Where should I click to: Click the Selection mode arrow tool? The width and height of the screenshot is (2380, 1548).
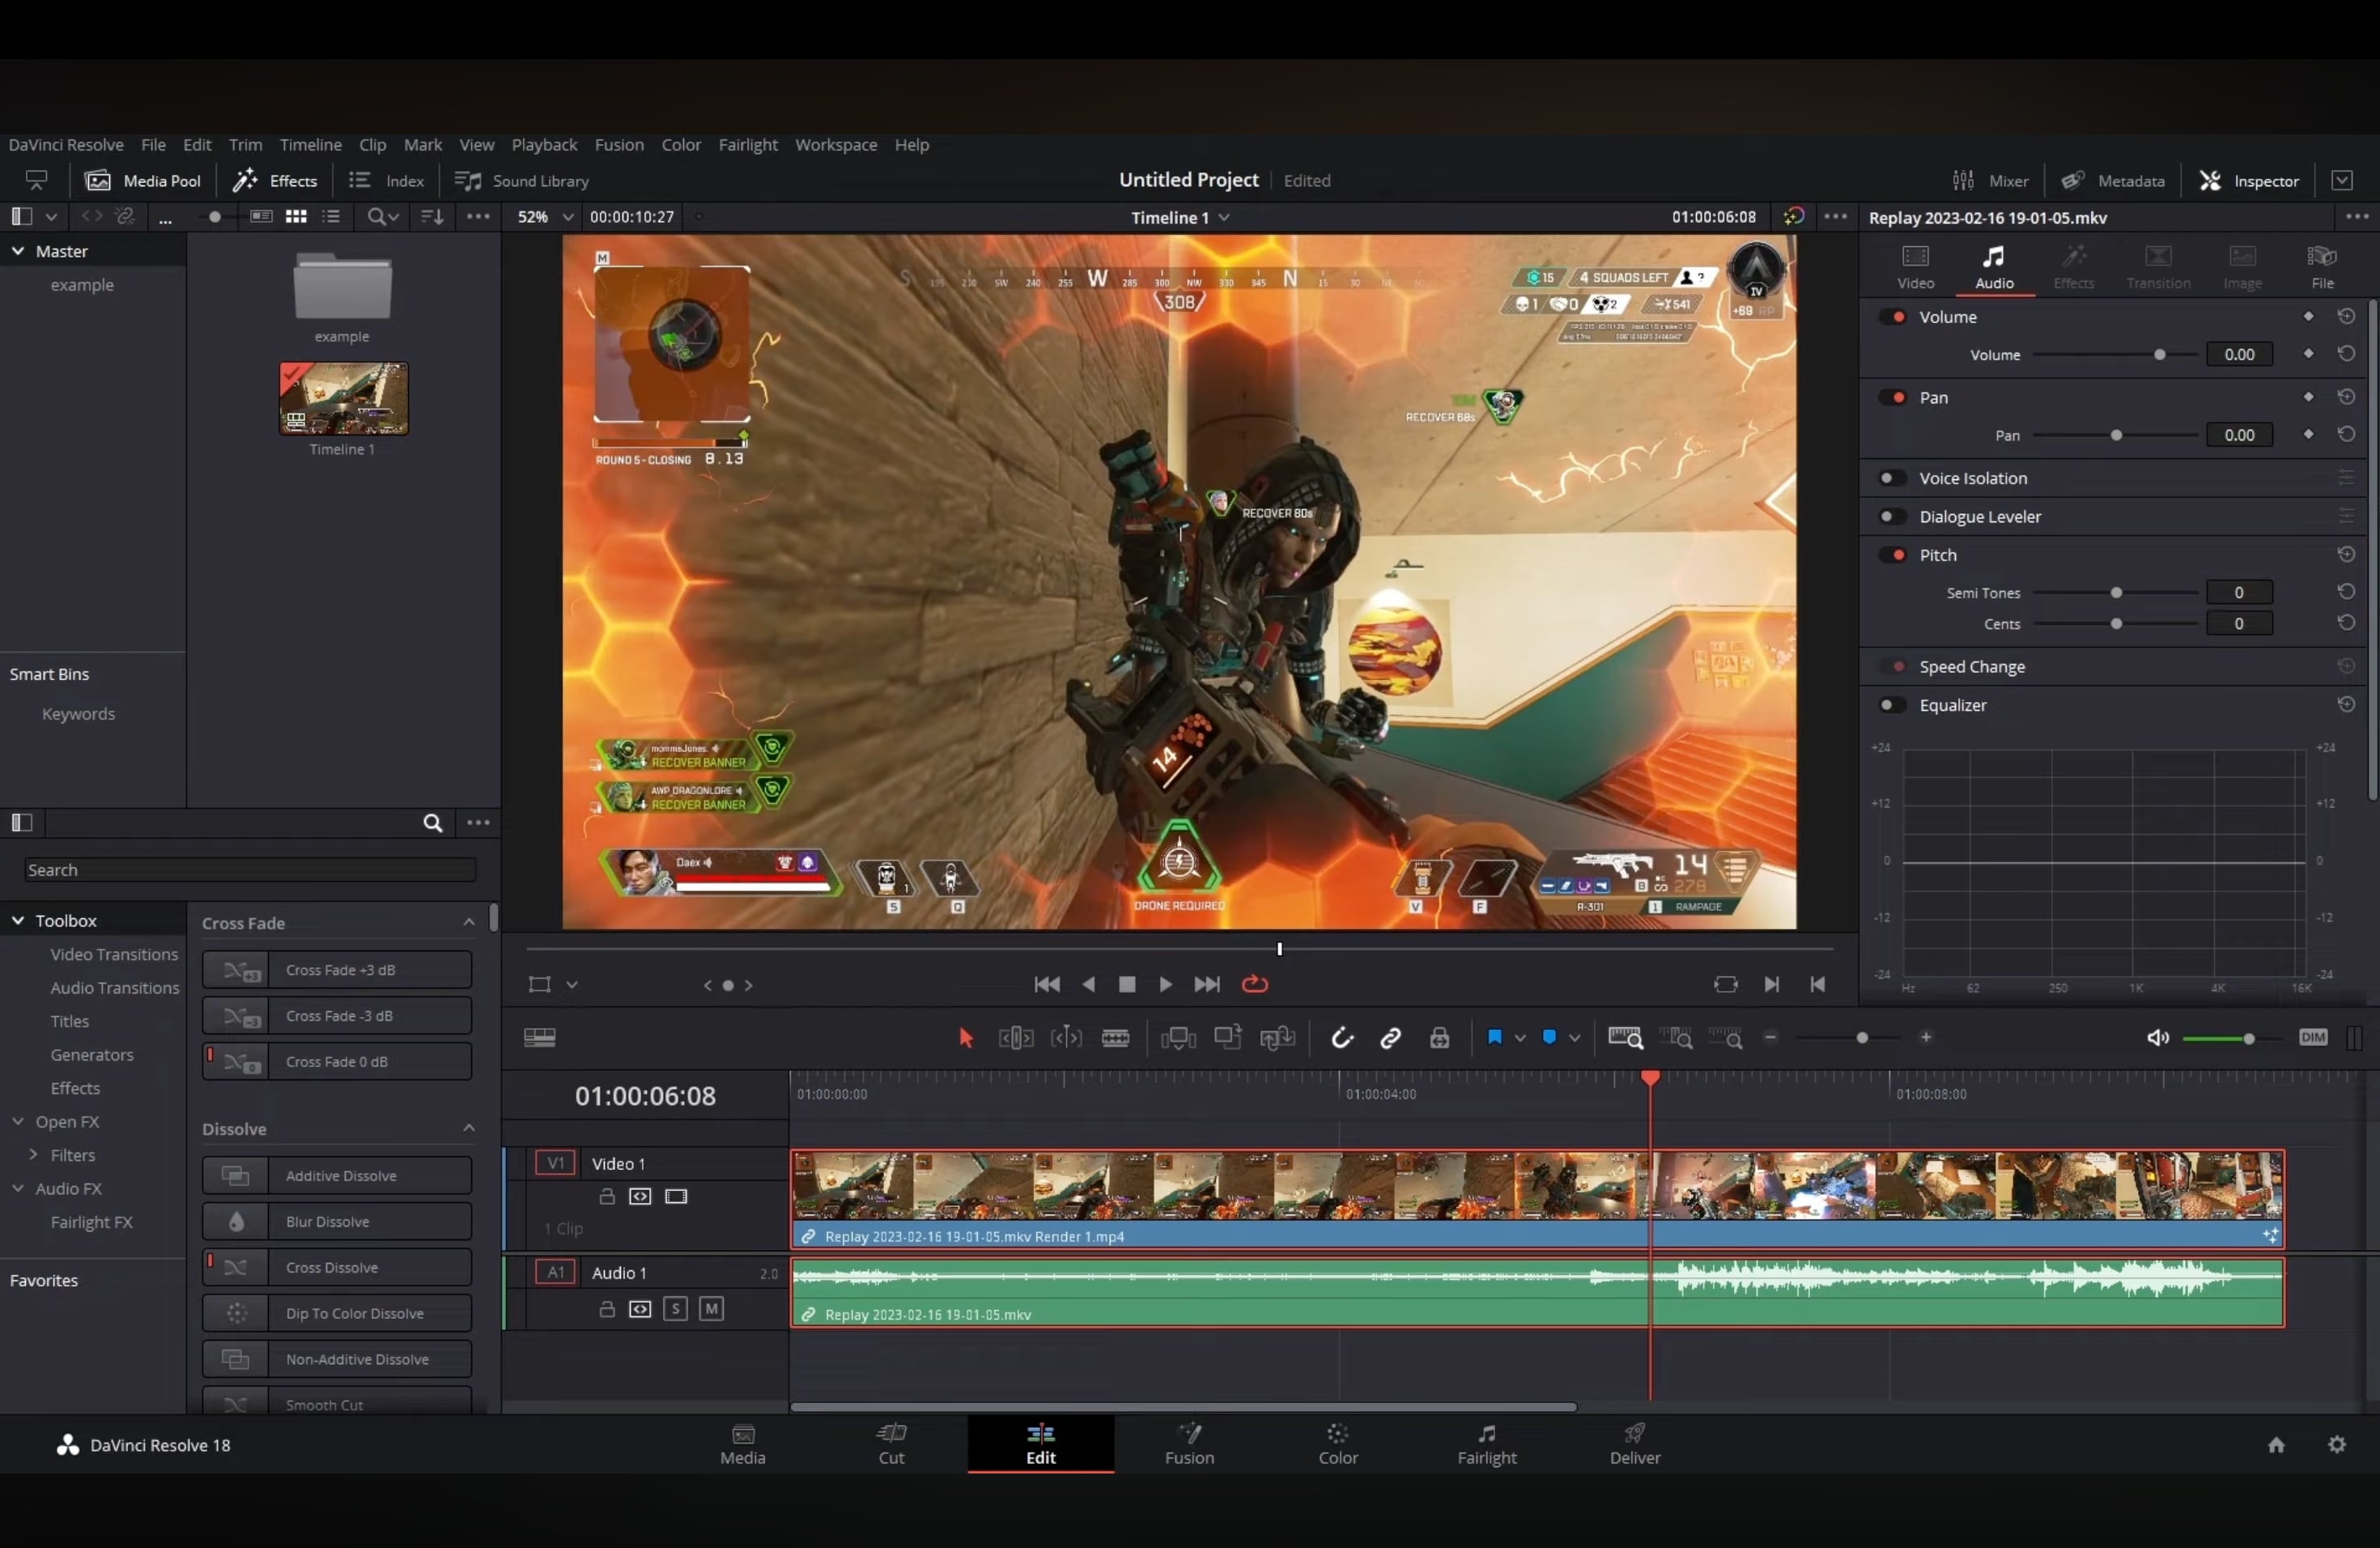965,1038
